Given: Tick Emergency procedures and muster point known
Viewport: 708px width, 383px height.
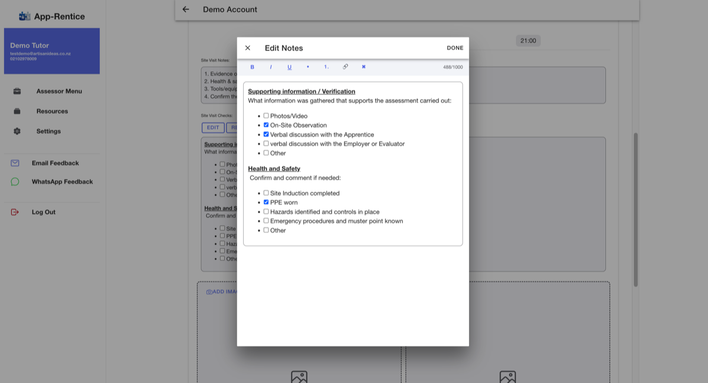Looking at the screenshot, I should pyautogui.click(x=266, y=221).
